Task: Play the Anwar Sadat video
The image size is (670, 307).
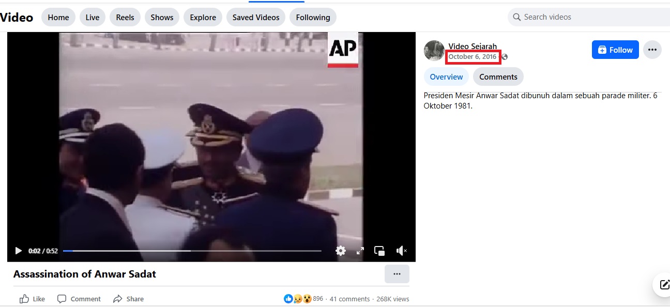Action: 19,251
